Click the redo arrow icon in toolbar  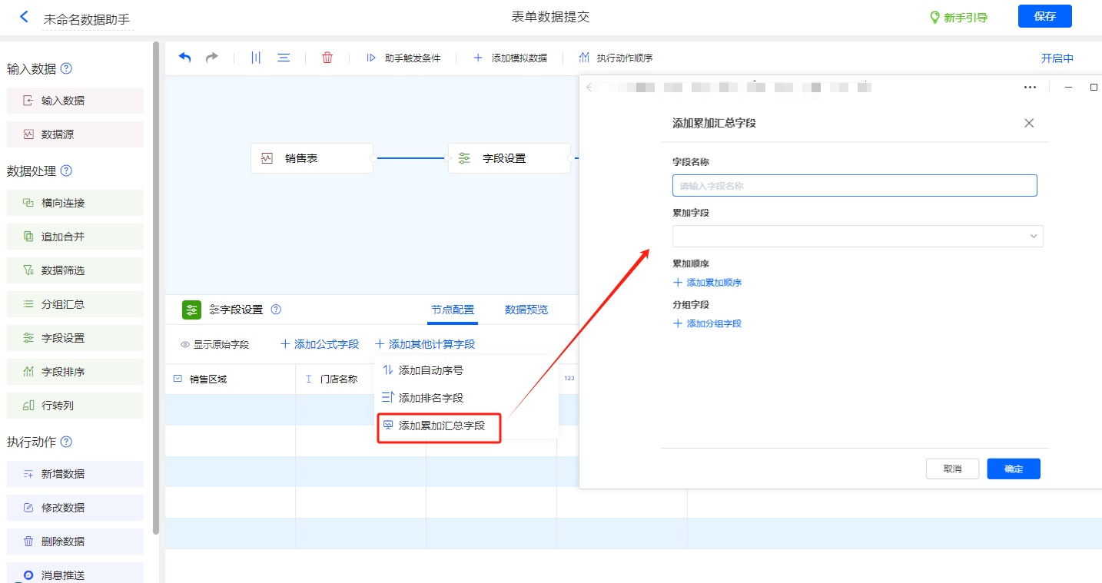pyautogui.click(x=211, y=58)
